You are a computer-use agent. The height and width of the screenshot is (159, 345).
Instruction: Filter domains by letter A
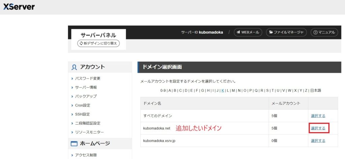pos(170,90)
